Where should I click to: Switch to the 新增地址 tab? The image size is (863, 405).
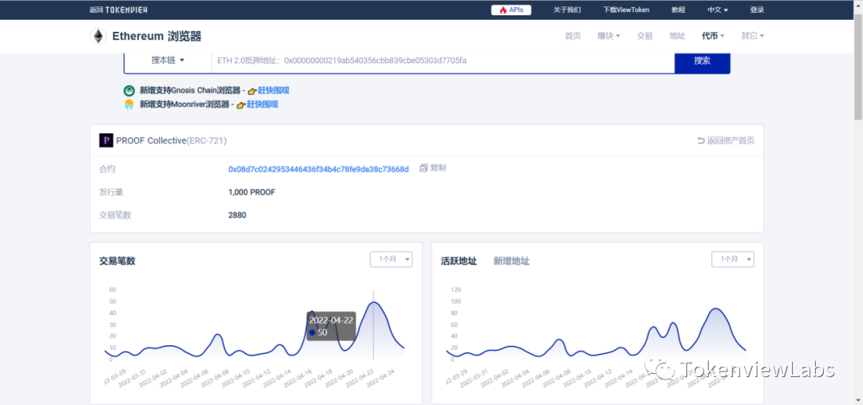511,261
